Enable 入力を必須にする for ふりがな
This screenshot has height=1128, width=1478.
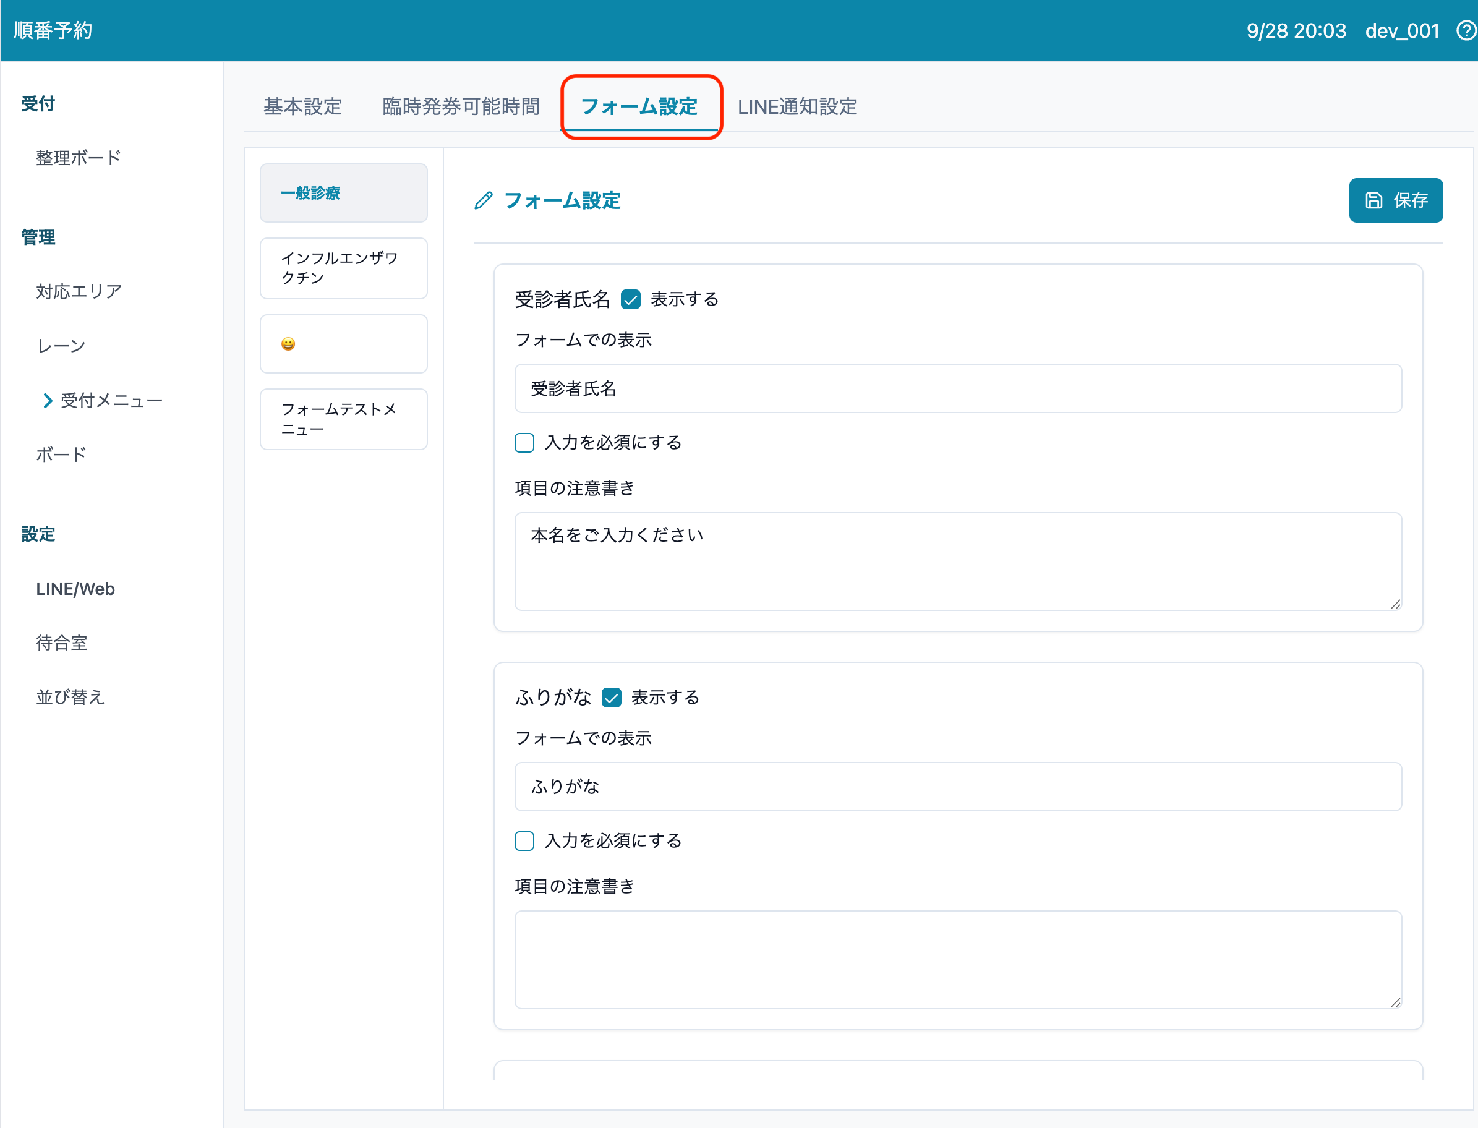(x=524, y=841)
